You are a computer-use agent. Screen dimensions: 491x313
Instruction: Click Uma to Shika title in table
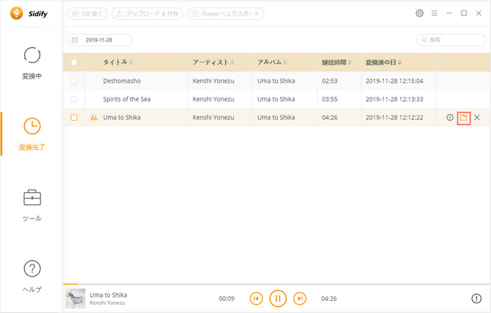[x=122, y=117]
